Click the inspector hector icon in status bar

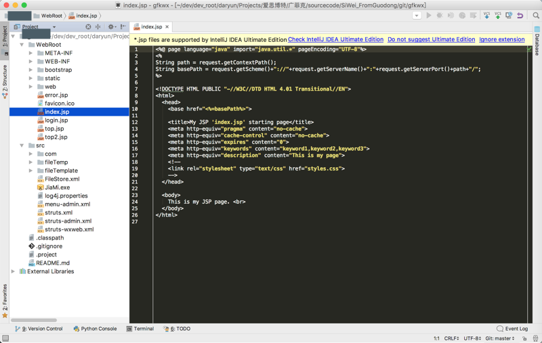pos(535,338)
